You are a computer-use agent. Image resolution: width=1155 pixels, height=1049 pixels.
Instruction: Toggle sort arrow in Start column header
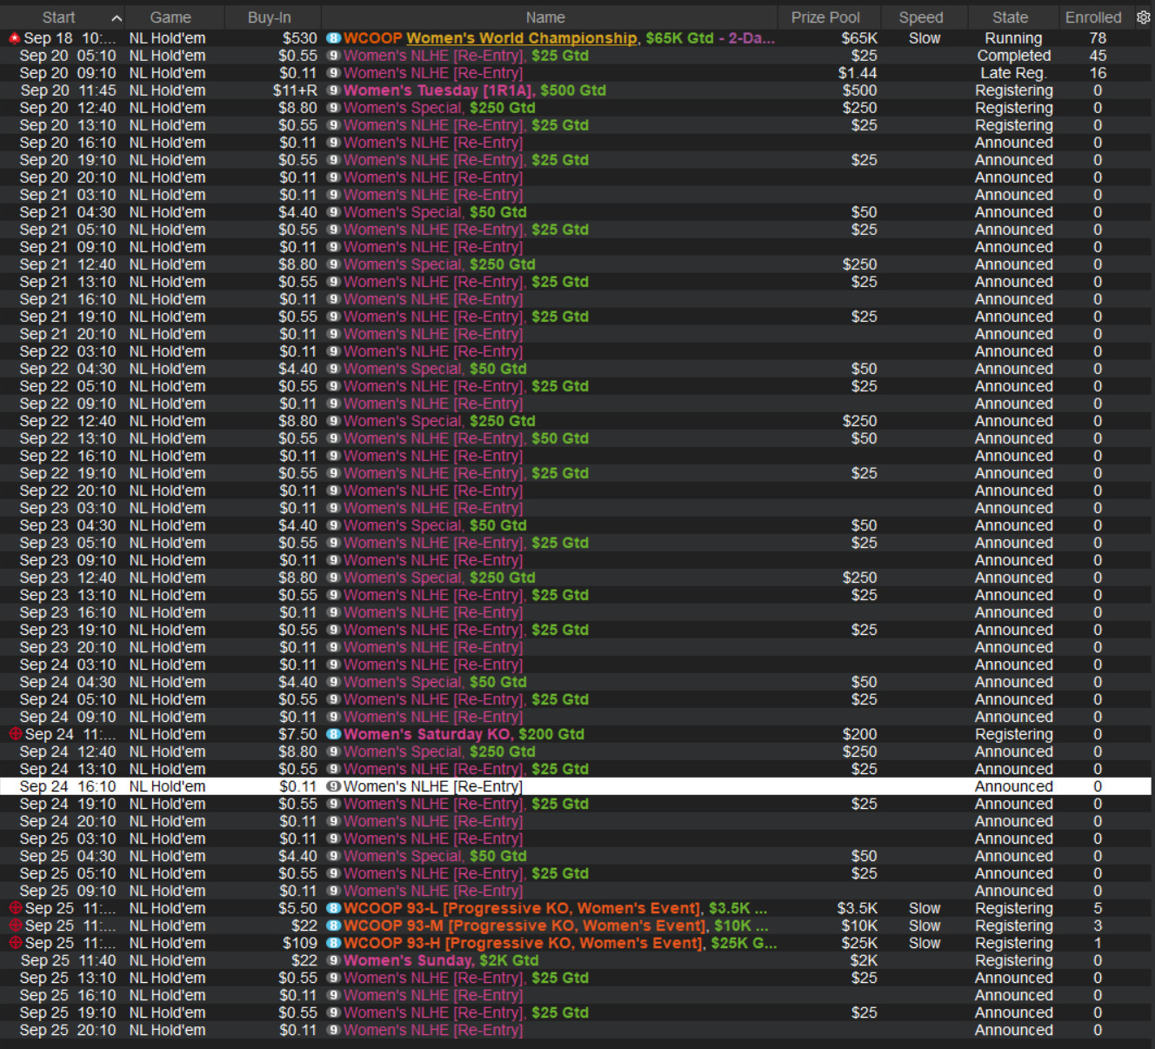point(117,18)
